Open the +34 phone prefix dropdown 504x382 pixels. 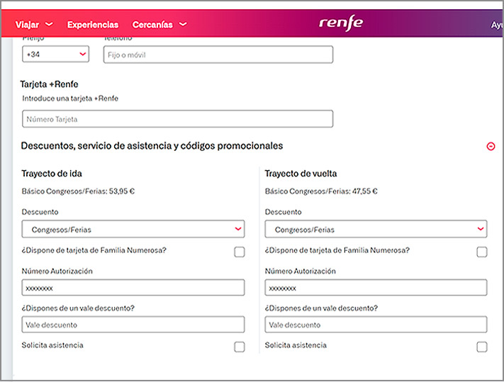pyautogui.click(x=56, y=55)
